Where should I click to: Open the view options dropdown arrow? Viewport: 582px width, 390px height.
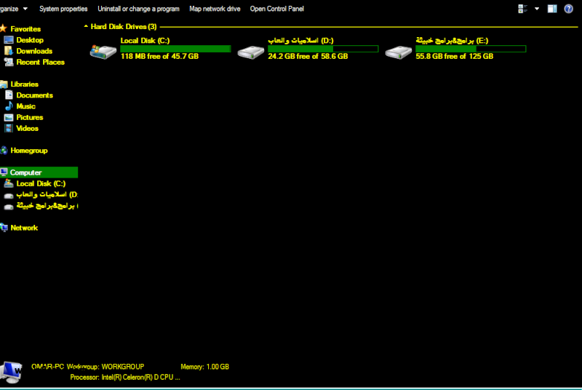(537, 9)
